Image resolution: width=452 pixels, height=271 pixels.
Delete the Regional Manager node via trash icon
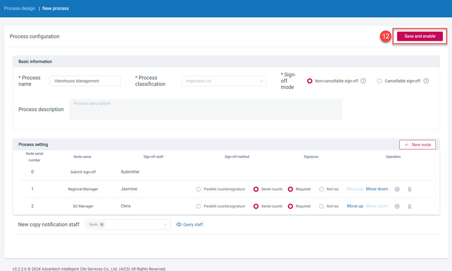[410, 189]
